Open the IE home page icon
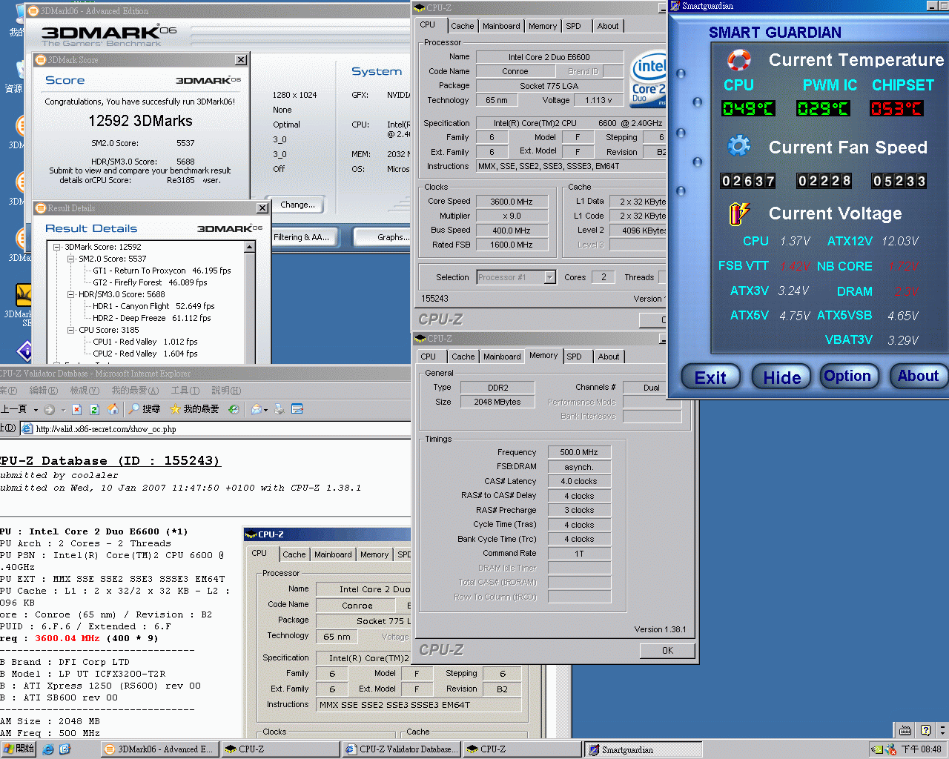 coord(113,409)
